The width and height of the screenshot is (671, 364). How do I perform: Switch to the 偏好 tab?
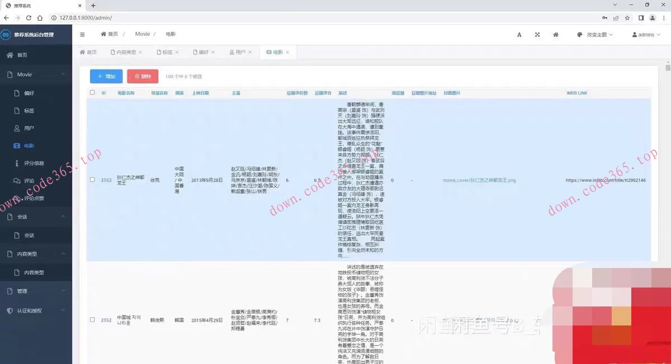[x=204, y=52]
